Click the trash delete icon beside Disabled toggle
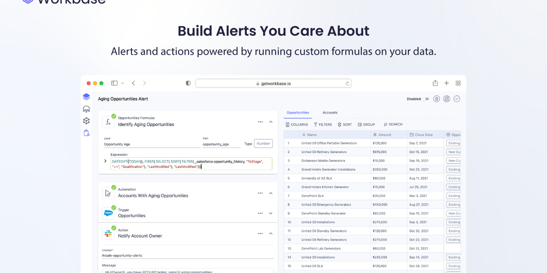 point(436,99)
